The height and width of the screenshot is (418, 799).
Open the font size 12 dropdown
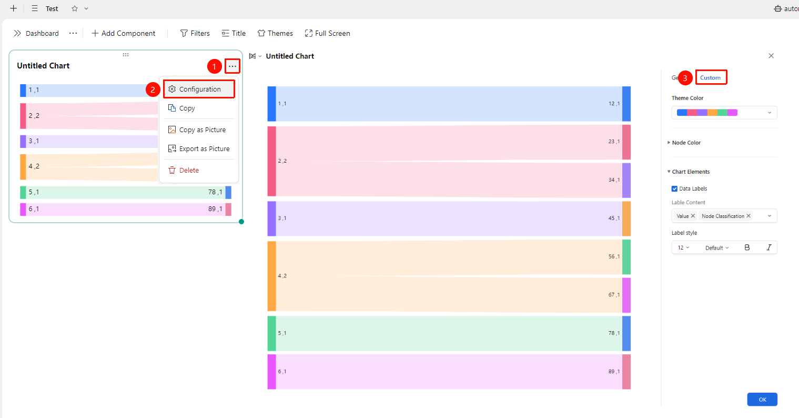pyautogui.click(x=683, y=247)
